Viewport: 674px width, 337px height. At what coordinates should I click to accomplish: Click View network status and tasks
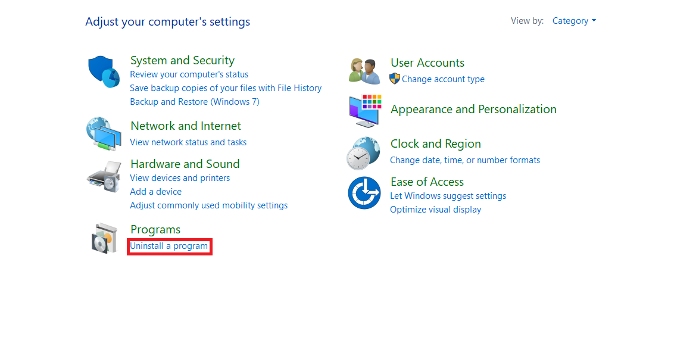click(x=188, y=142)
